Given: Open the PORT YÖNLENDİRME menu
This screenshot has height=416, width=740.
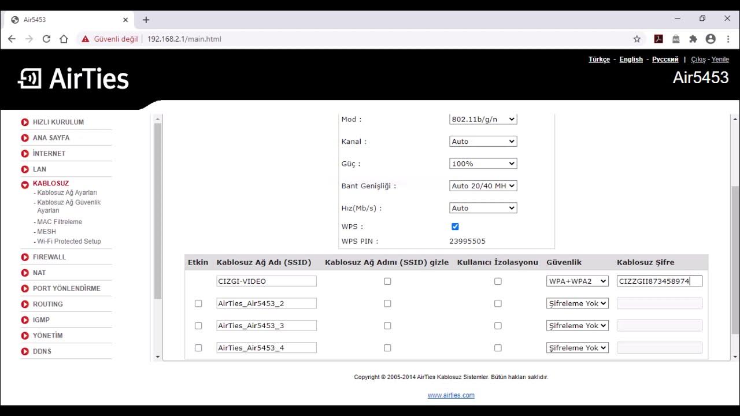Looking at the screenshot, I should (x=66, y=288).
